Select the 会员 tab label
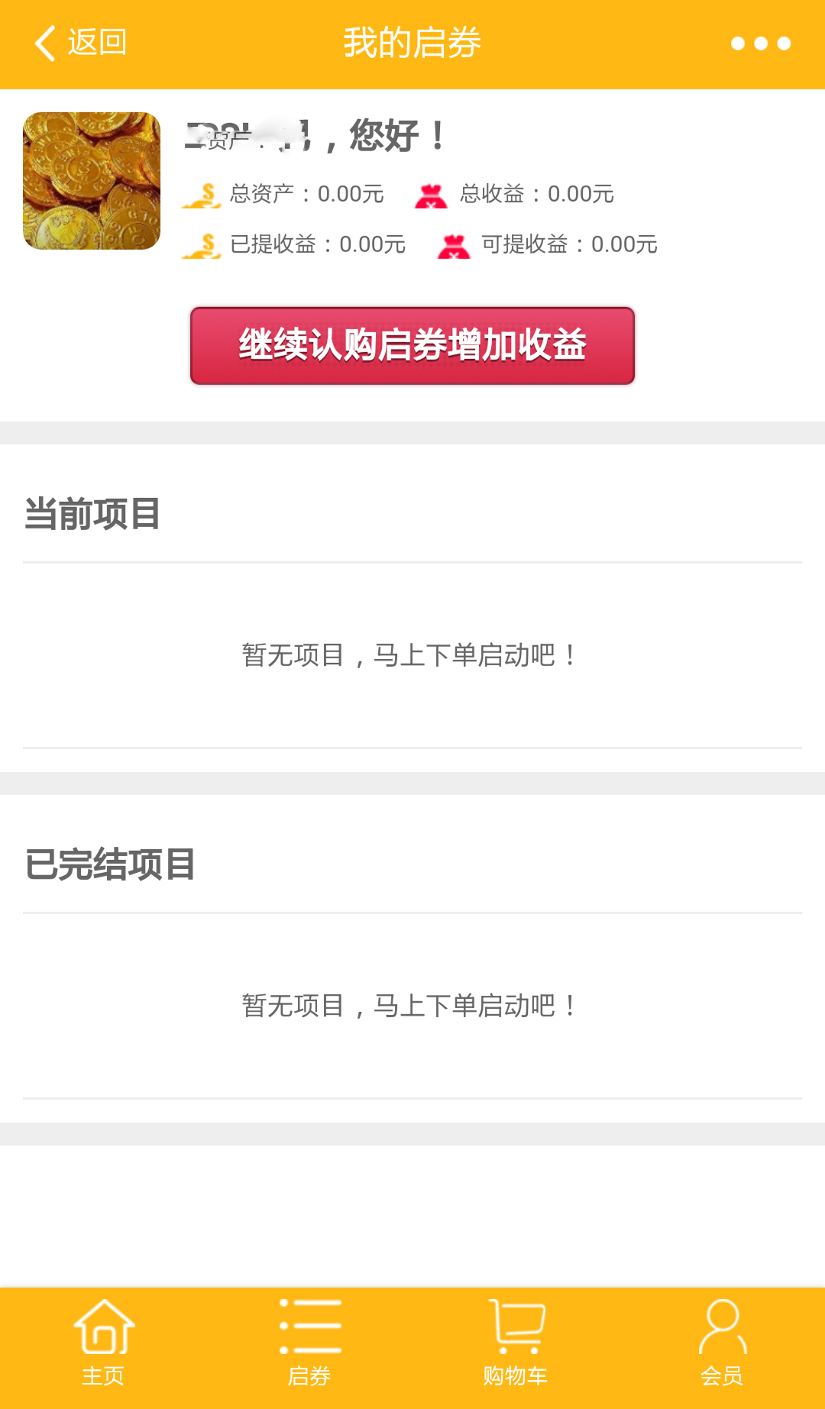825x1409 pixels. [x=722, y=1376]
